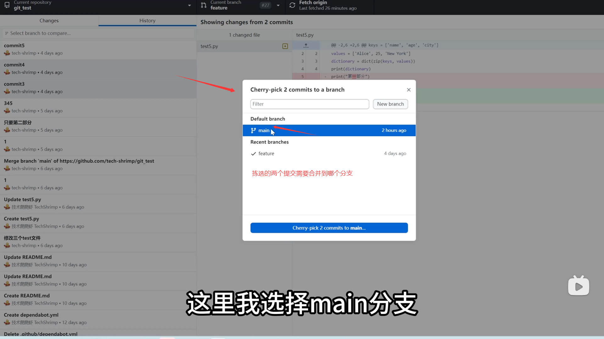
Task: Switch to the Changes tab
Action: pyautogui.click(x=49, y=21)
